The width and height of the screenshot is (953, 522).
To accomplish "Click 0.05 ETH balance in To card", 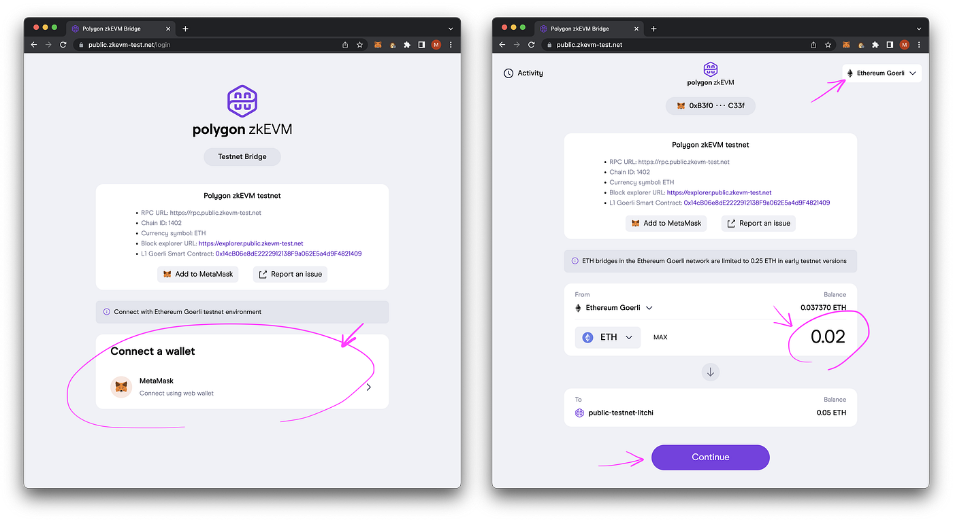I will [x=831, y=413].
